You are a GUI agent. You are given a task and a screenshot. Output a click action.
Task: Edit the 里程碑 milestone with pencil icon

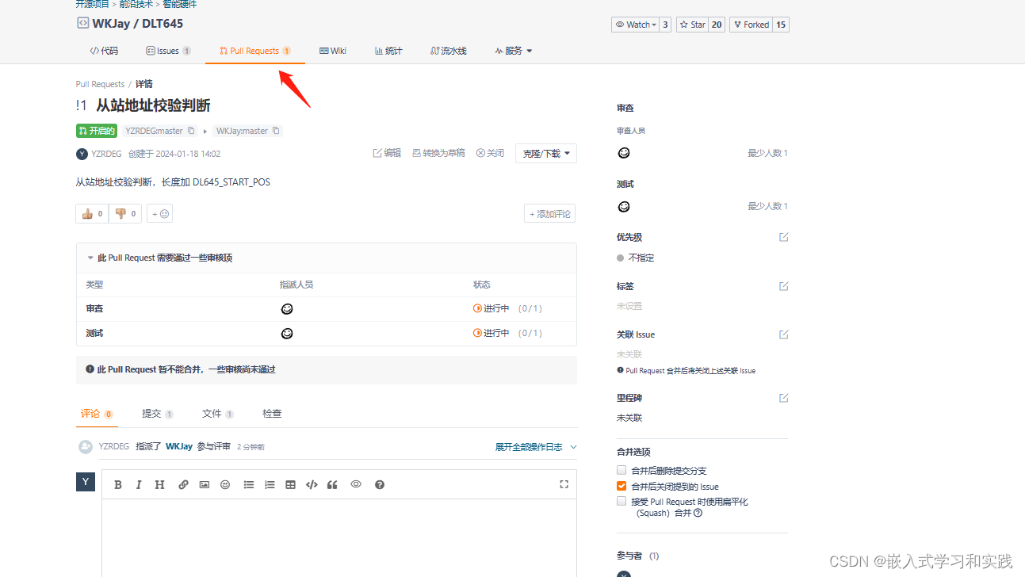tap(784, 398)
